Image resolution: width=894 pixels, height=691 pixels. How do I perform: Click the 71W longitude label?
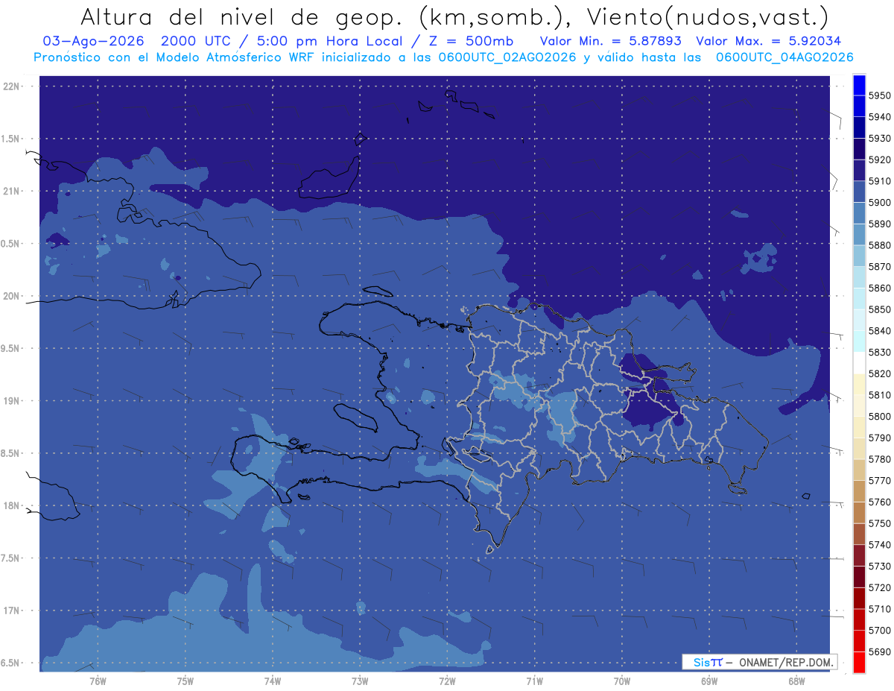[534, 682]
